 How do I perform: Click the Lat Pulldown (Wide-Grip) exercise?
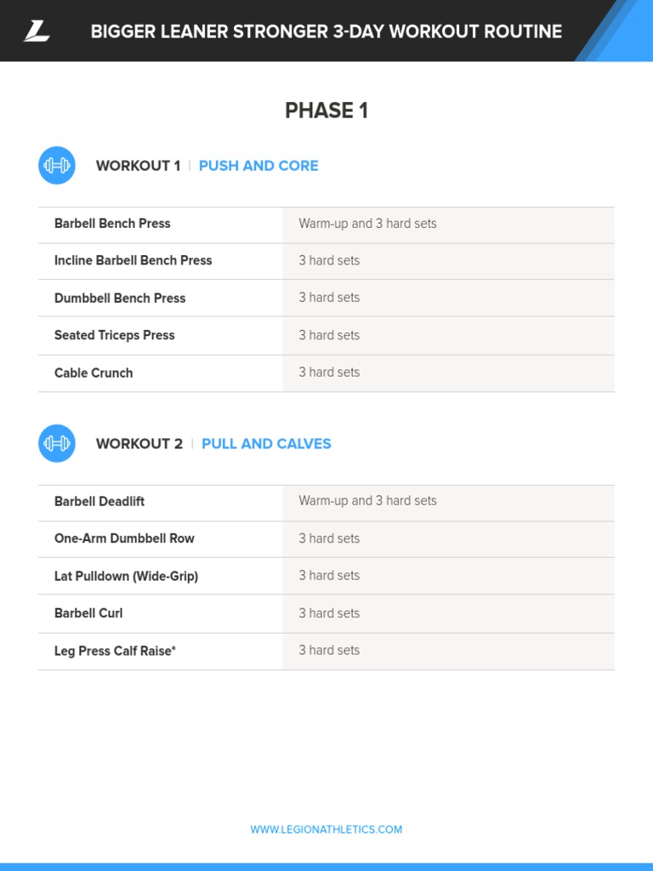126,576
